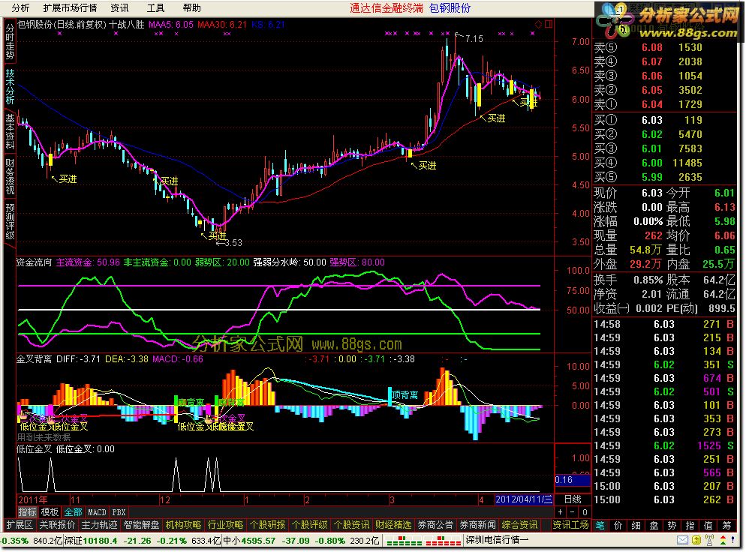This screenshot has height=552, width=746.
Task: Open the 扩展区 tab
Action: (19, 525)
